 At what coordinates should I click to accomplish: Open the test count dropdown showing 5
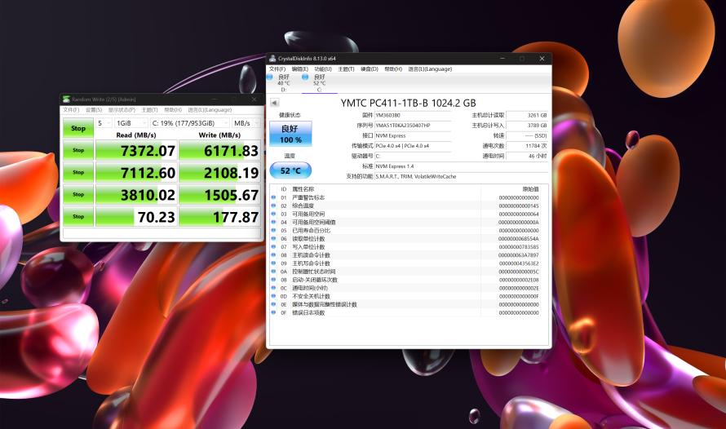pyautogui.click(x=104, y=123)
